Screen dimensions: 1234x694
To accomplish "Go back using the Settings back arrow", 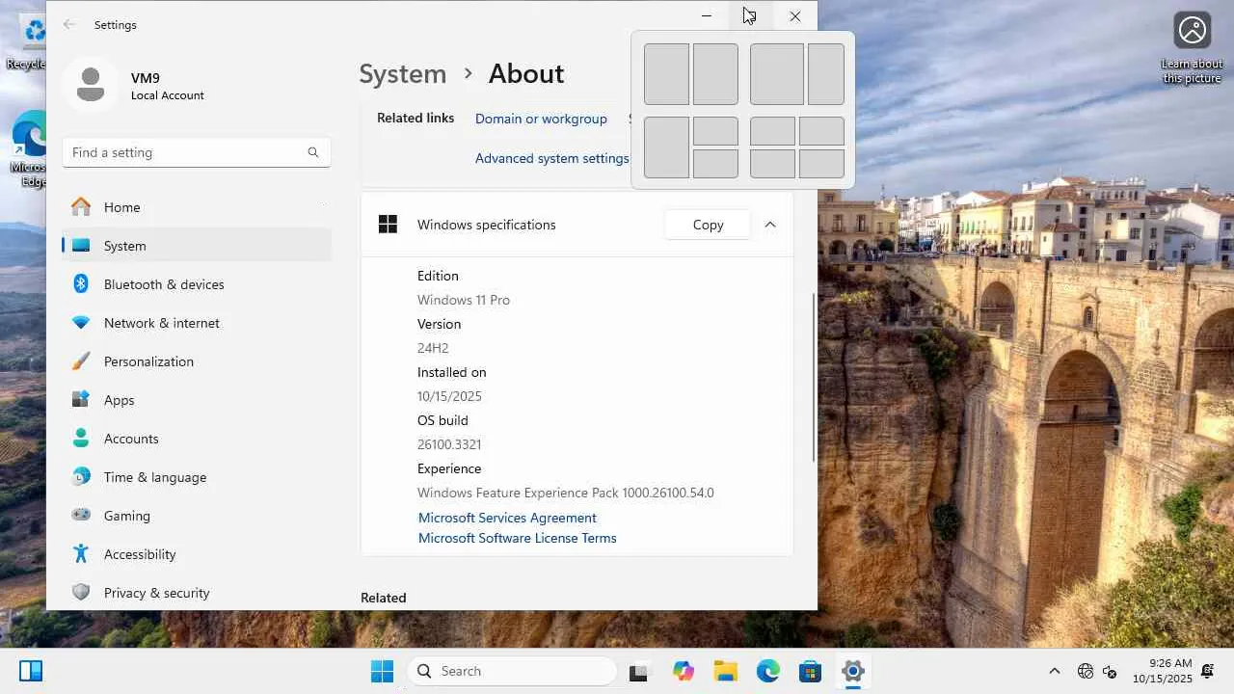I will (x=68, y=25).
